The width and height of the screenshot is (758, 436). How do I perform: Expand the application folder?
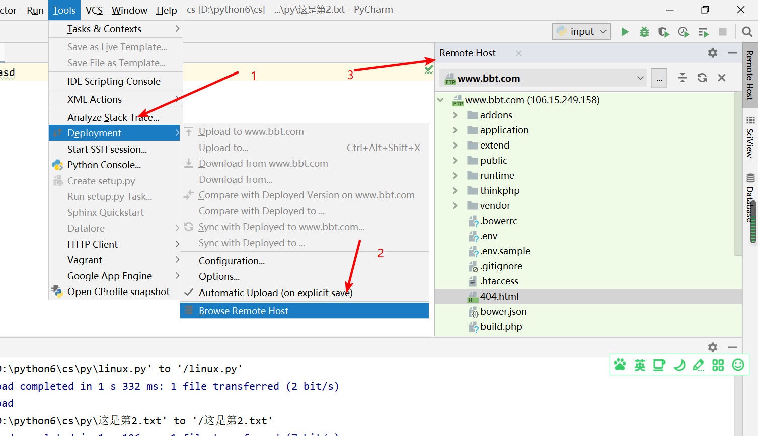pyautogui.click(x=455, y=130)
